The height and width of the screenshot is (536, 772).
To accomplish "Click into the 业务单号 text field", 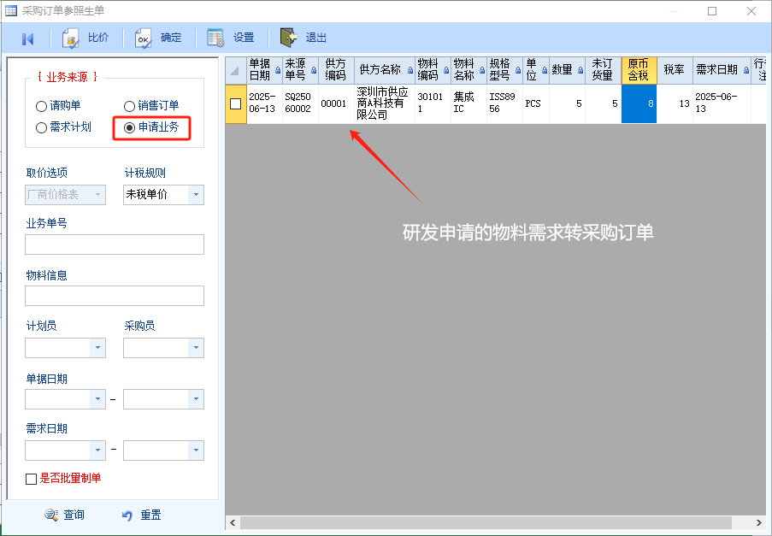I will [x=115, y=244].
